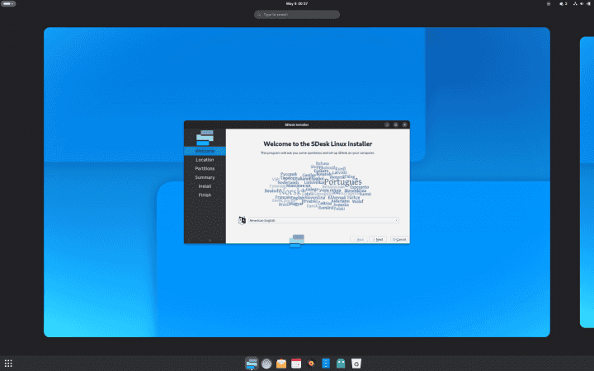Click 'Esperanto' in the language cloud
Image resolution: width=594 pixels, height=371 pixels.
click(359, 187)
